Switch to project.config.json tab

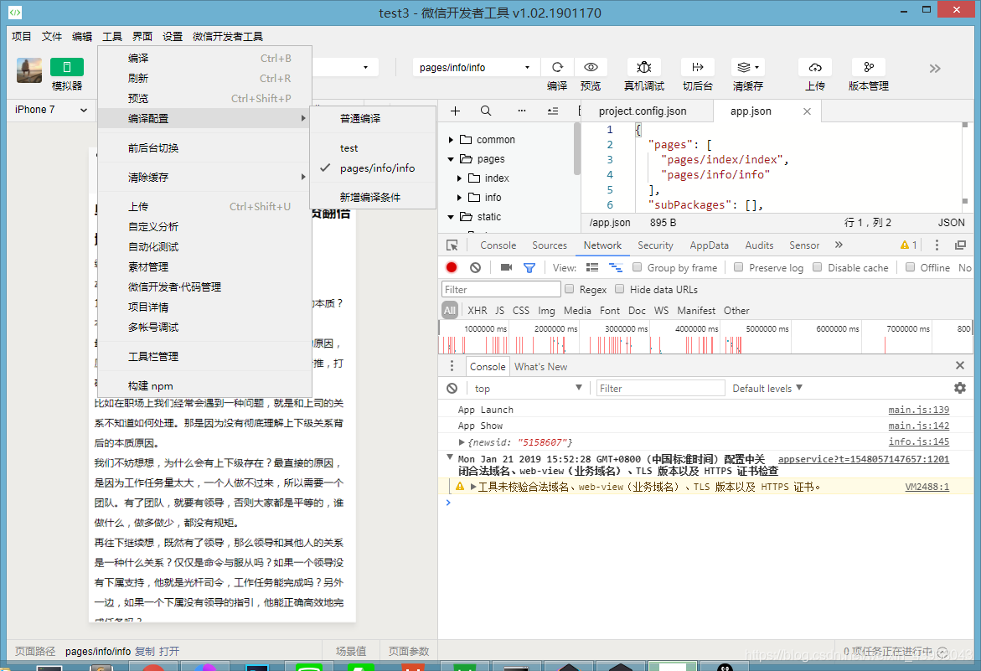643,111
